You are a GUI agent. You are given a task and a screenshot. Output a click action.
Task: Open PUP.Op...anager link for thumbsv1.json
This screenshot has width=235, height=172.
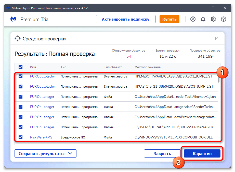pyautogui.click(x=42, y=97)
